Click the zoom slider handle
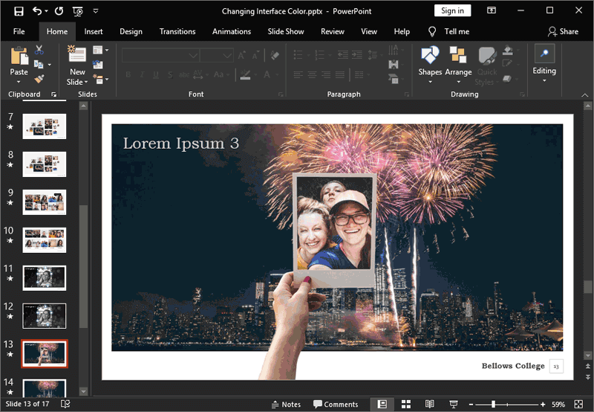594x412 pixels. (493, 404)
